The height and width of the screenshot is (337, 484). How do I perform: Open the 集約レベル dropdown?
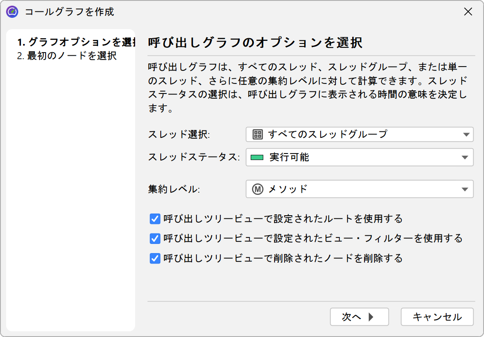(359, 189)
